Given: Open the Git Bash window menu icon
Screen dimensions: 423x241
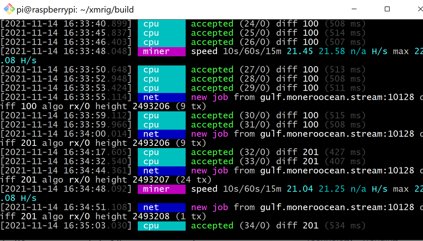Looking at the screenshot, I should (10, 10).
